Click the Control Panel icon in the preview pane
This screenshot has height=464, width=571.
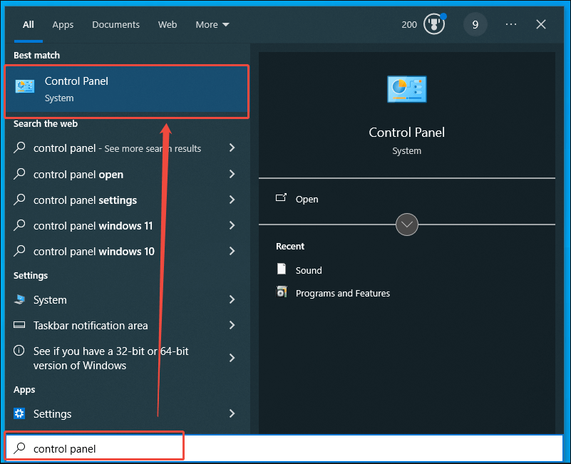tap(406, 88)
